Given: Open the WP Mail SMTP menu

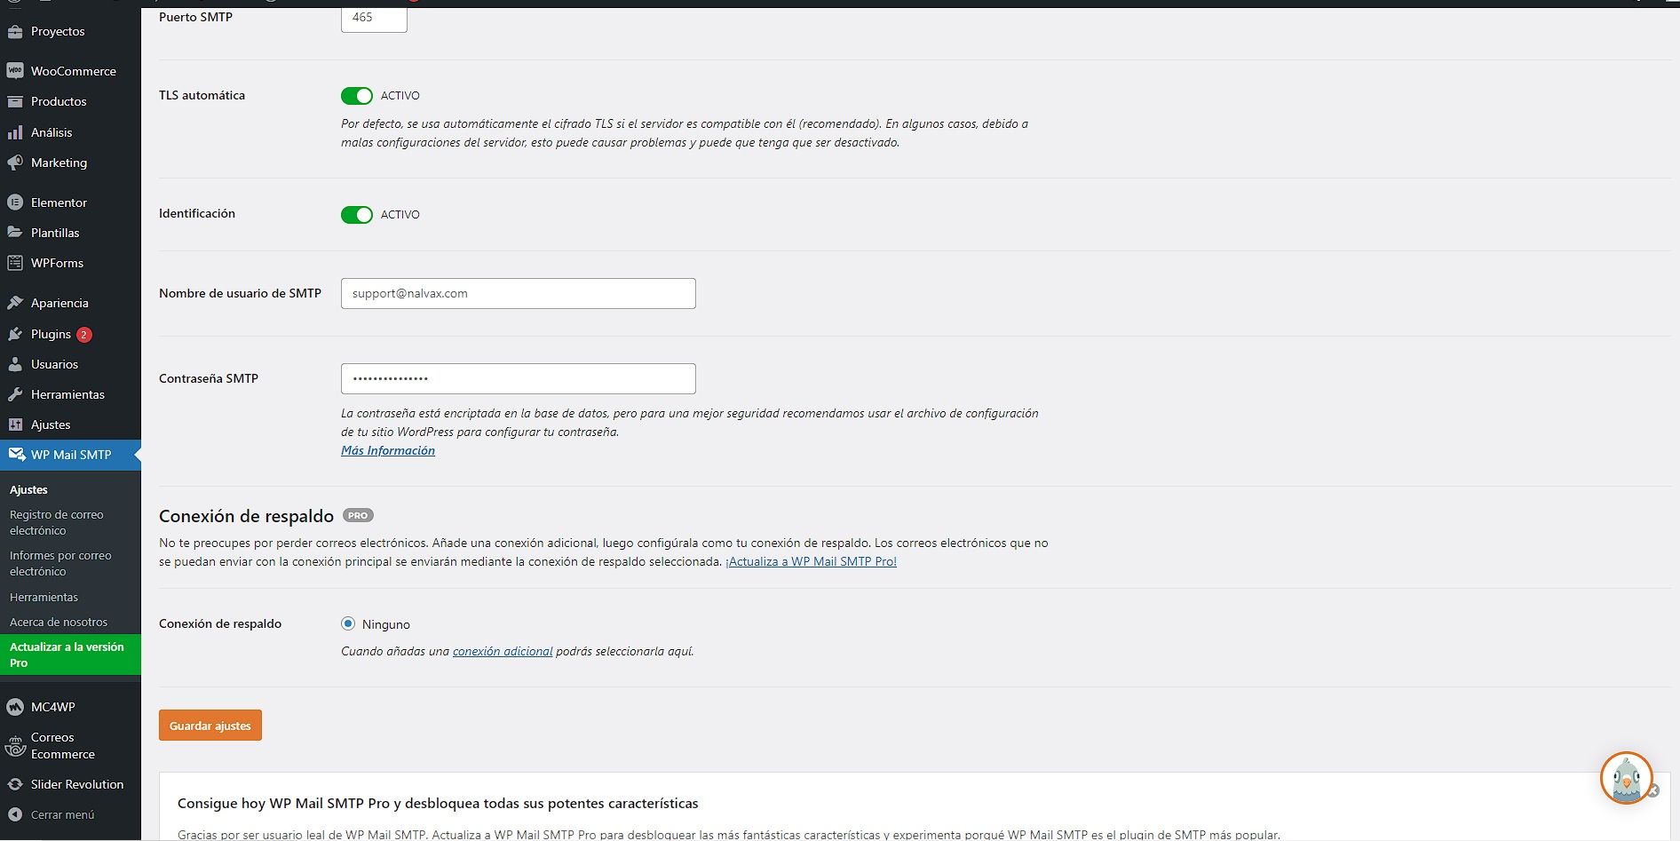Looking at the screenshot, I should pyautogui.click(x=70, y=455).
